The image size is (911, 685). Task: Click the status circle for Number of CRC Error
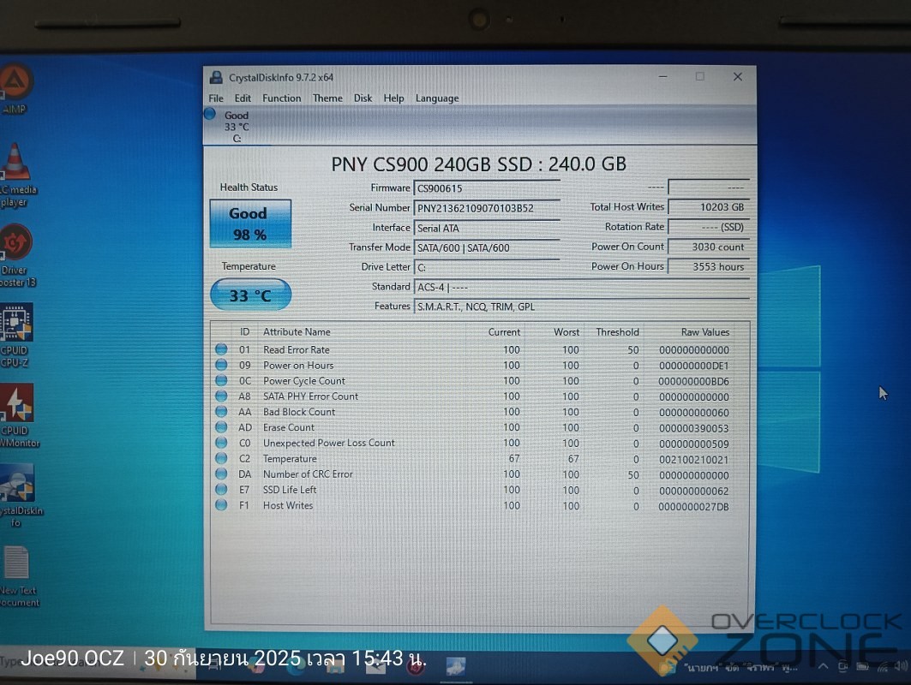221,474
